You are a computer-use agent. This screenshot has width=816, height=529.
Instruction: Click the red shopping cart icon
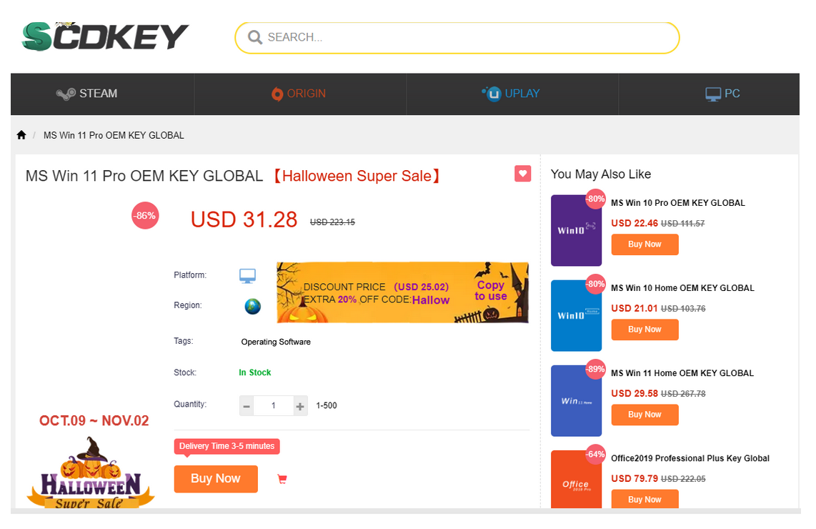282,479
